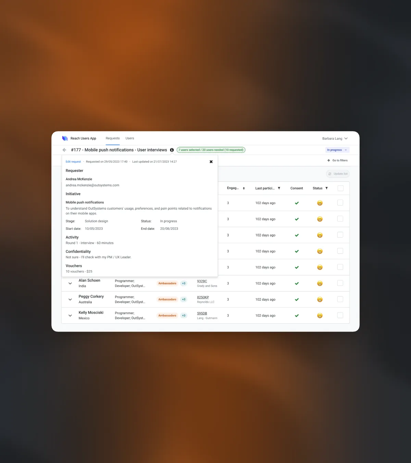Click the consent checkmark for Alan Schoen

point(297,284)
